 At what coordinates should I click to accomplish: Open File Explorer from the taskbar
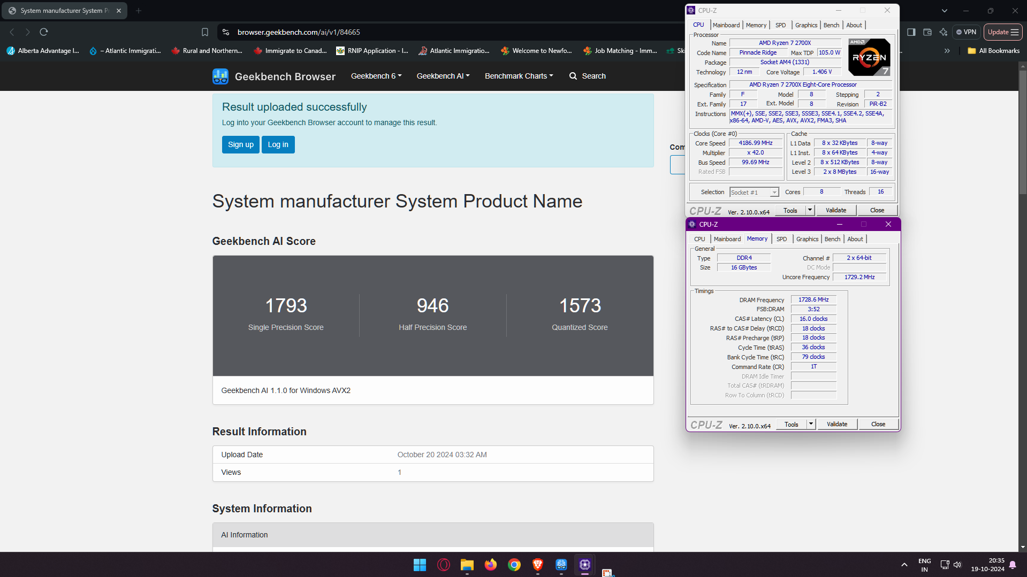[x=467, y=565]
